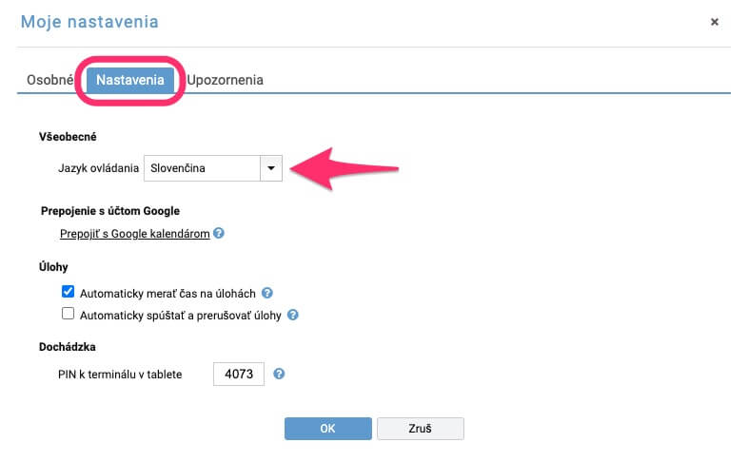This screenshot has height=462, width=748.
Task: Click the Jazyk ovládania field label
Action: [98, 168]
